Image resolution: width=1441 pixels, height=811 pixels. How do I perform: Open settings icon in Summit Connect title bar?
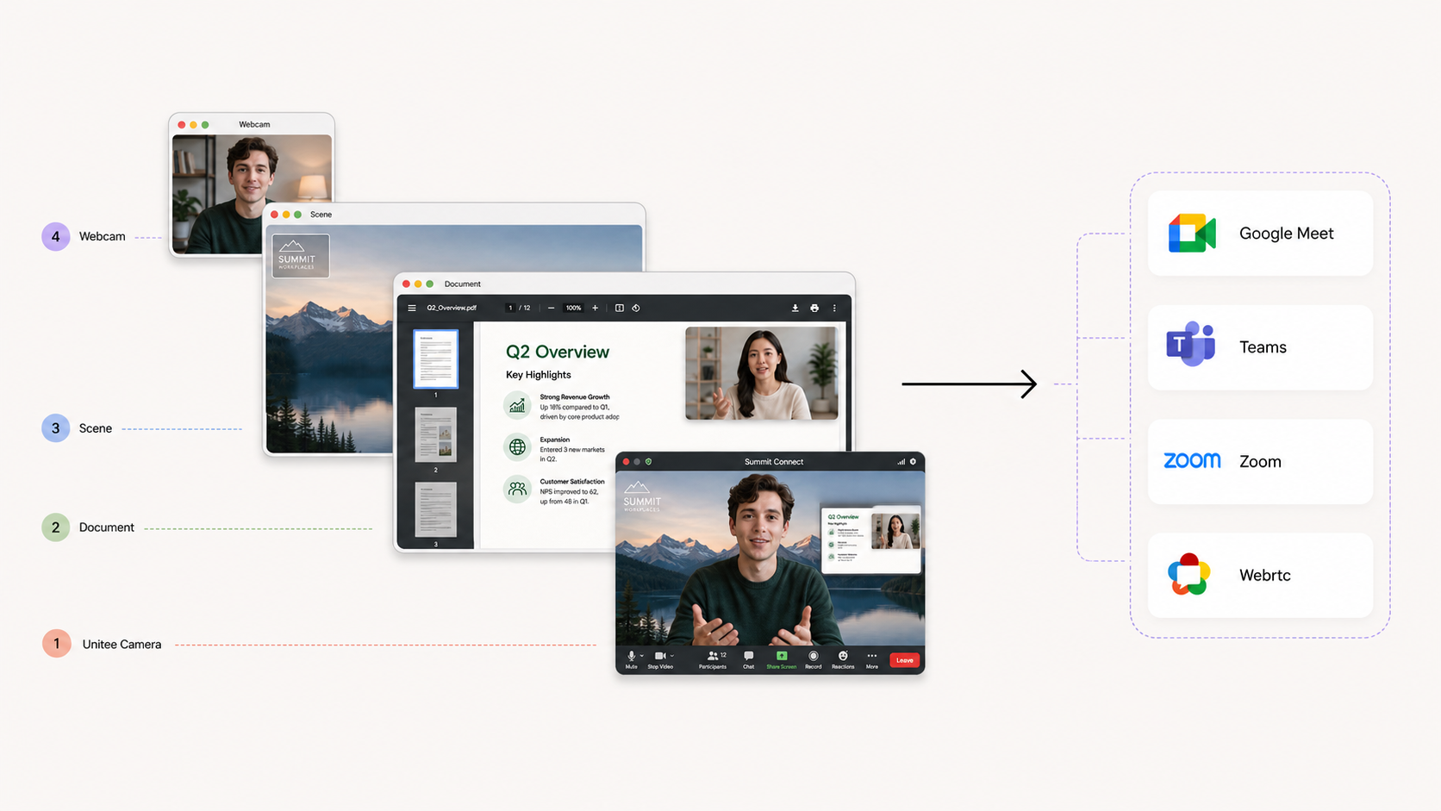pos(913,462)
